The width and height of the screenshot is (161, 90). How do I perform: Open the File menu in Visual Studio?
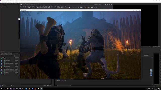(21, 6)
